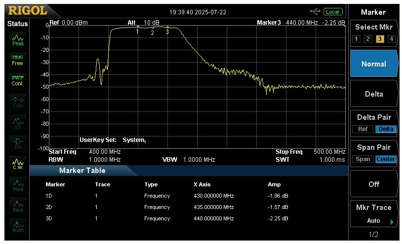Expand the Mkr Trace Auto submenu
The height and width of the screenshot is (244, 402).
[x=374, y=214]
